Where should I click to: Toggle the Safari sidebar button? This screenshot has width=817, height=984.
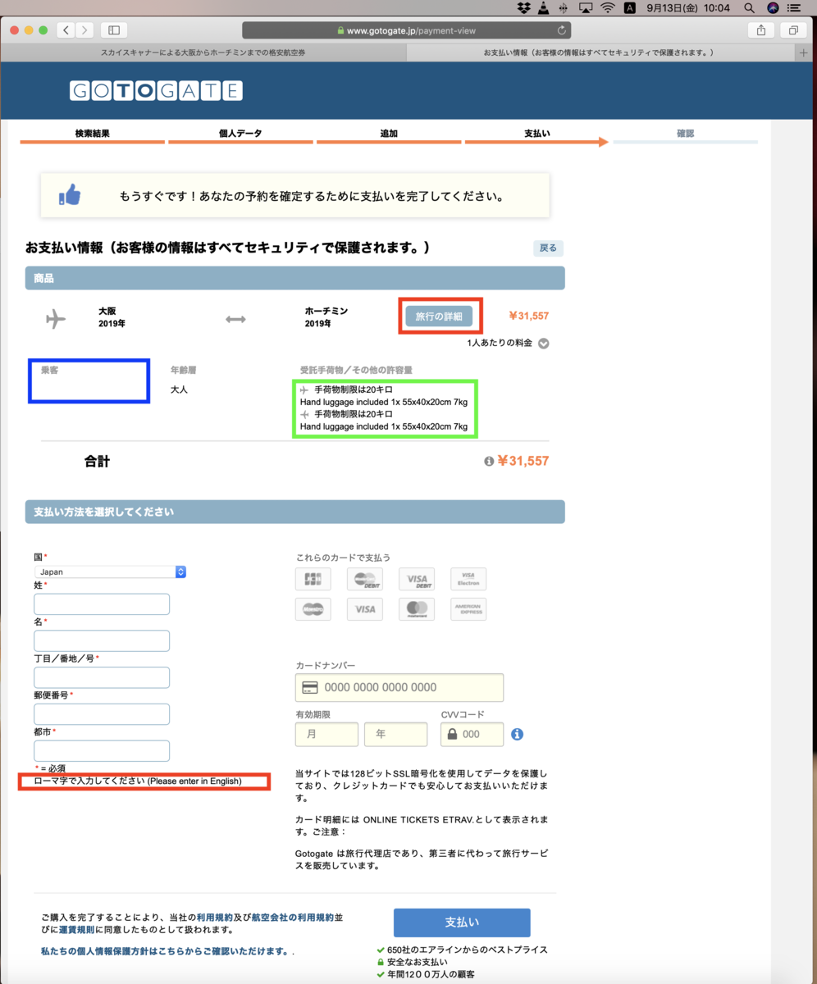pyautogui.click(x=114, y=30)
